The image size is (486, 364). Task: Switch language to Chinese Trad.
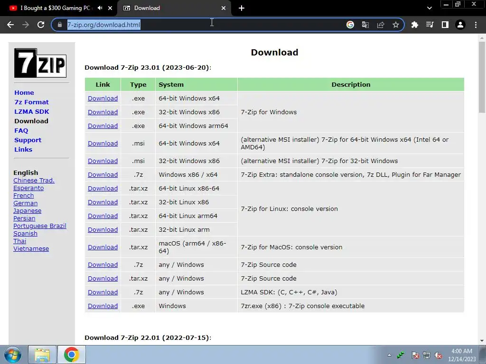(x=34, y=181)
